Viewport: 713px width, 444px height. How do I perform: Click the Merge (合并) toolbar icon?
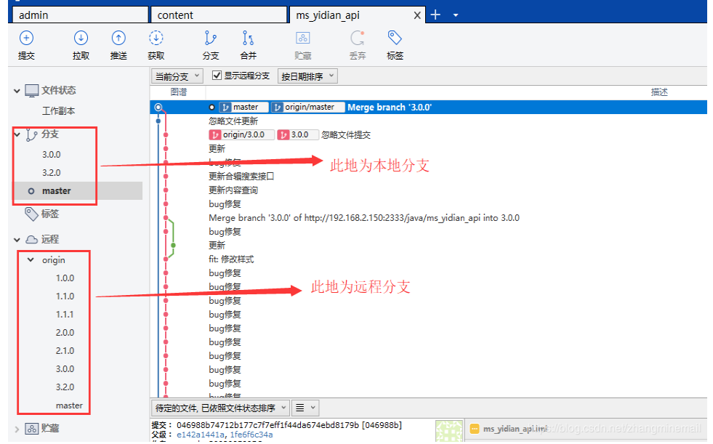click(249, 45)
